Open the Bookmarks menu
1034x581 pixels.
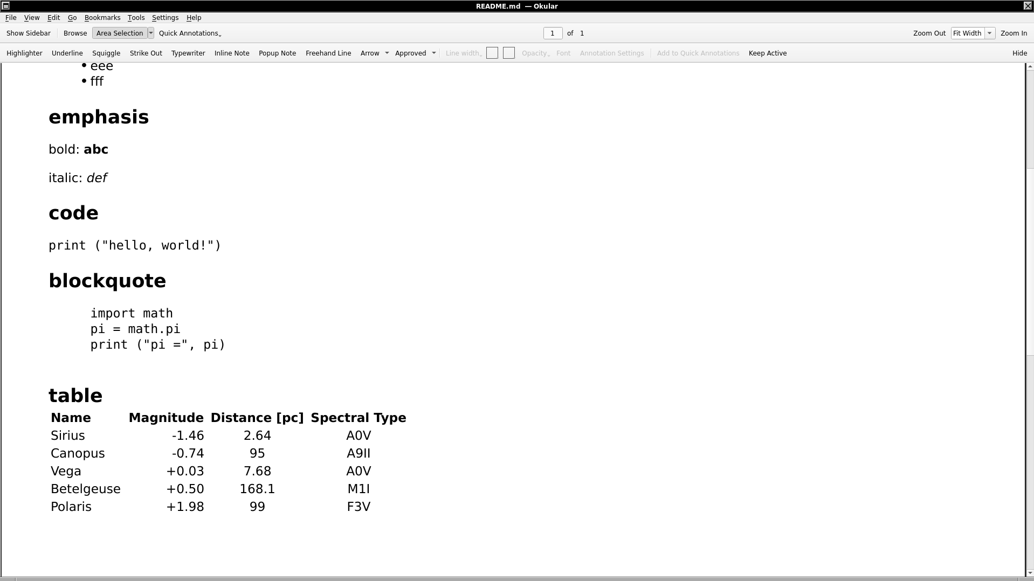102,18
